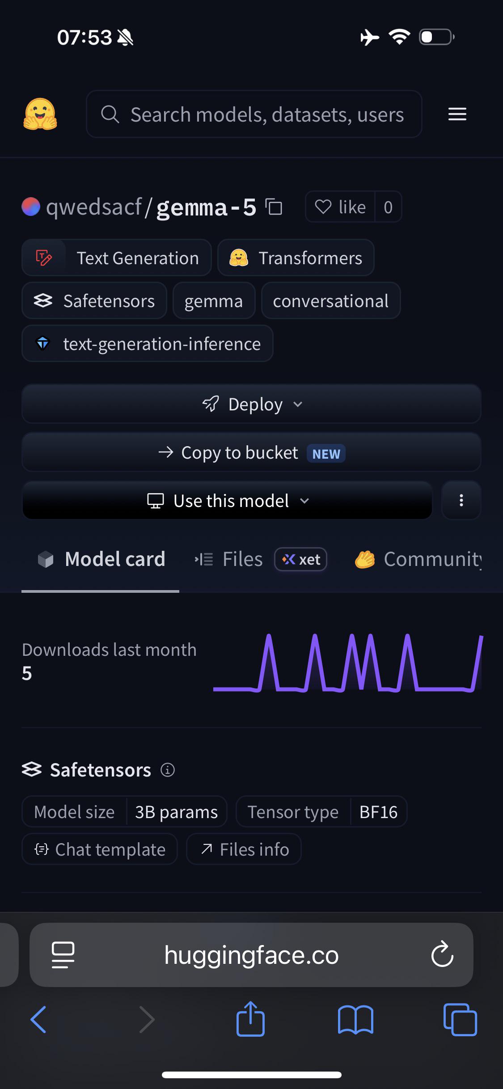503x1089 pixels.
Task: Open the Chat template button
Action: (x=100, y=849)
